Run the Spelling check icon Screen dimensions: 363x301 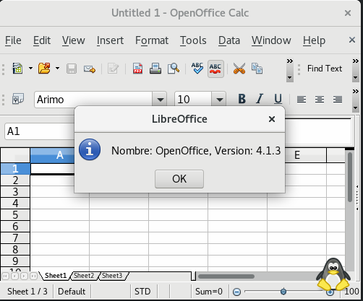coord(197,69)
